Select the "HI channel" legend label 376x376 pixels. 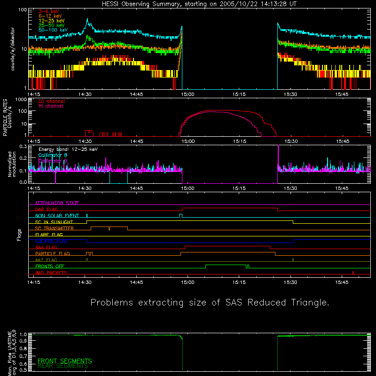click(x=51, y=106)
